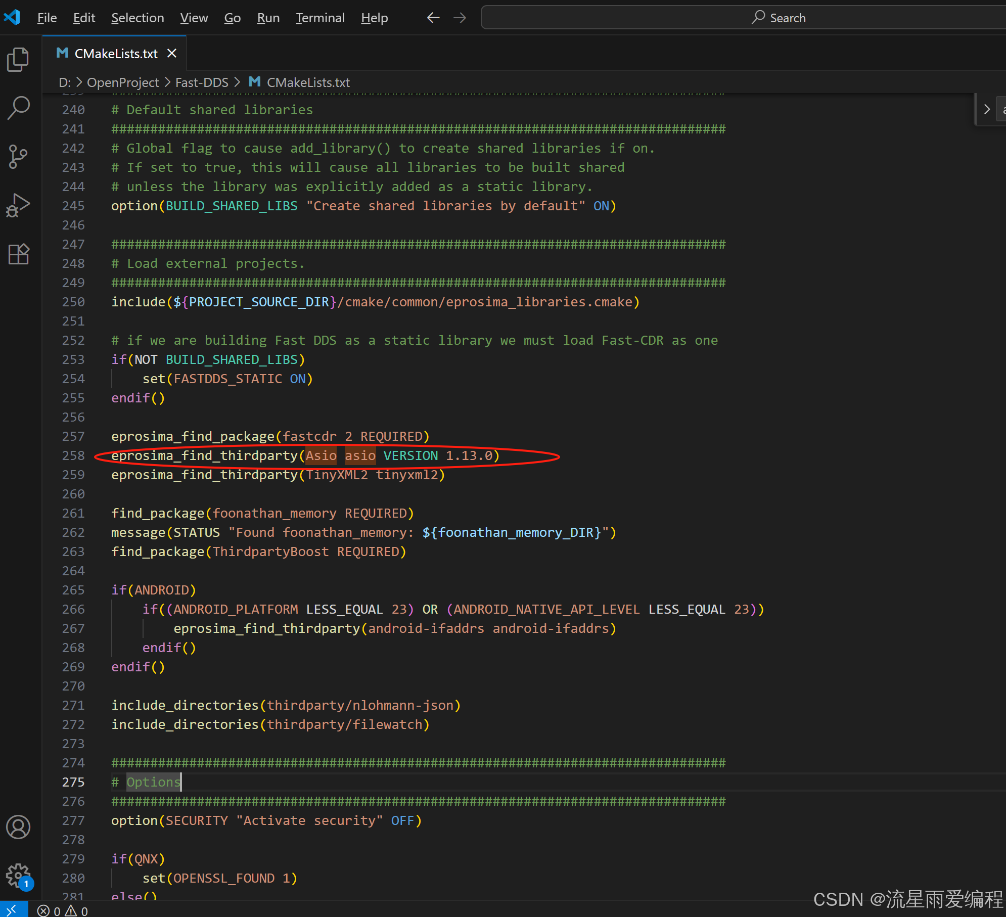Screen dimensions: 1006x917
Task: Click the errors and warnings status indicator
Action: pos(63,910)
